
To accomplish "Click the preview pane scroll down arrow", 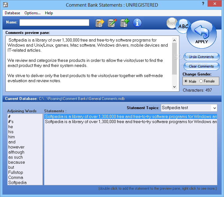I will coord(174,87).
